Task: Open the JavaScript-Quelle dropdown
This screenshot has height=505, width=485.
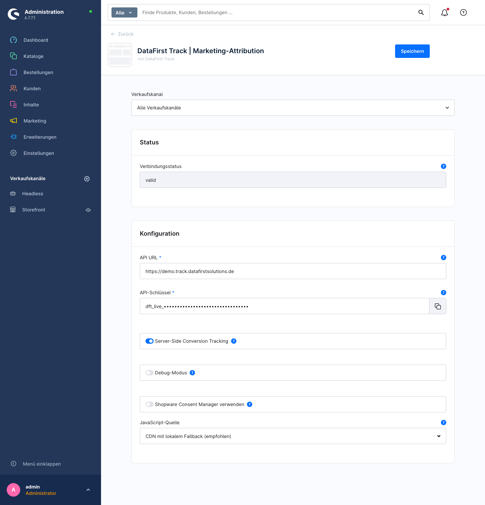Action: point(293,436)
